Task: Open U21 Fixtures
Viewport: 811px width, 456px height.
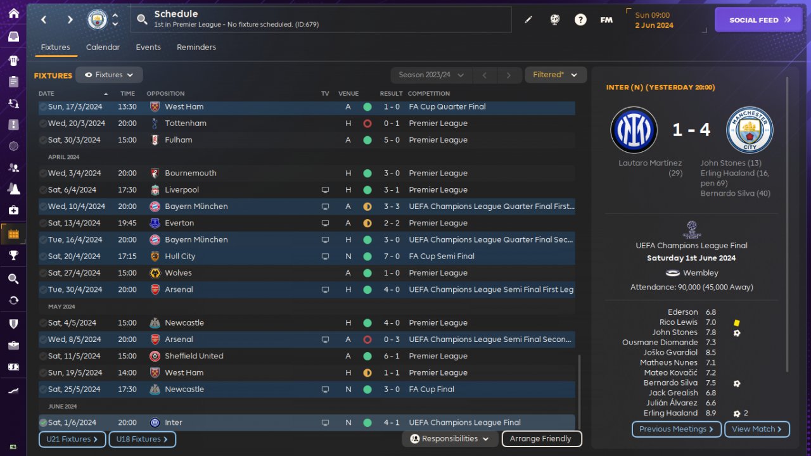Action: tap(72, 439)
